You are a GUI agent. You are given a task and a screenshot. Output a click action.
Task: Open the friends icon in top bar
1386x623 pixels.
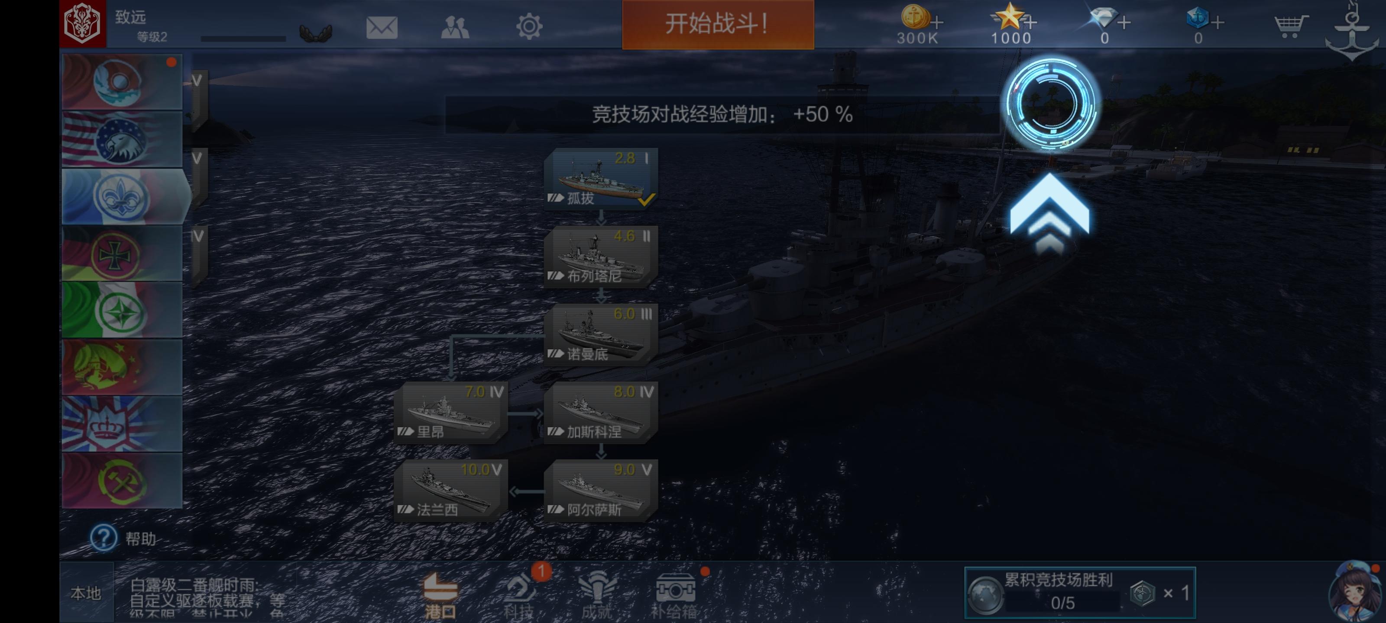point(455,27)
